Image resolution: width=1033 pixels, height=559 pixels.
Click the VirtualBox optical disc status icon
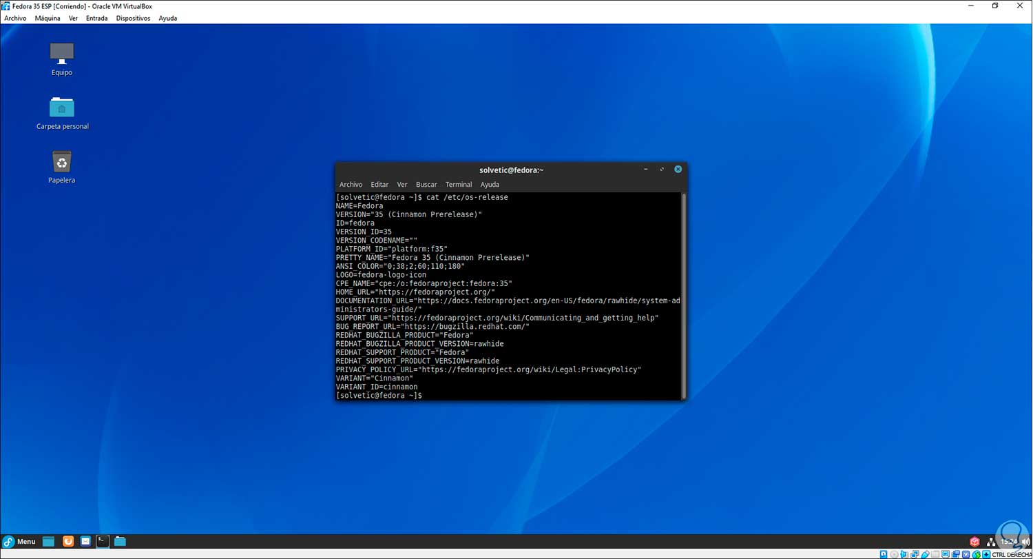pos(894,554)
